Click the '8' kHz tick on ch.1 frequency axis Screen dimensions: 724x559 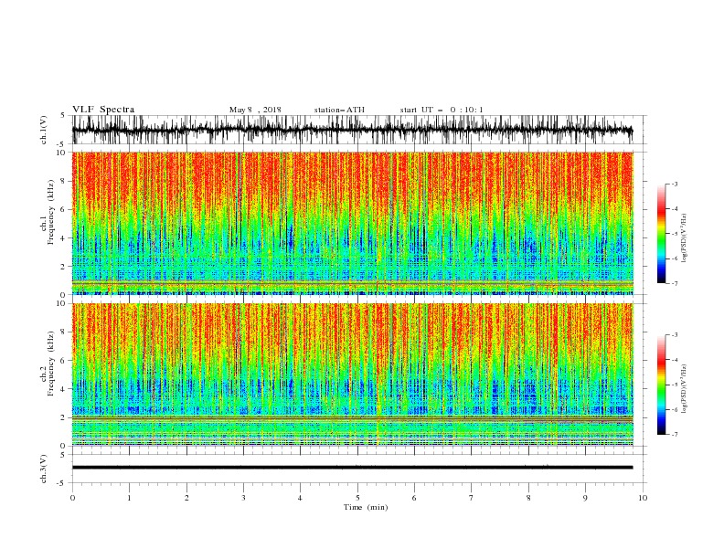click(x=64, y=181)
